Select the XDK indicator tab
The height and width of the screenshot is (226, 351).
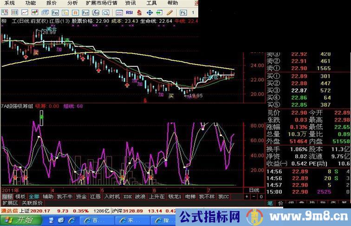[128, 197]
